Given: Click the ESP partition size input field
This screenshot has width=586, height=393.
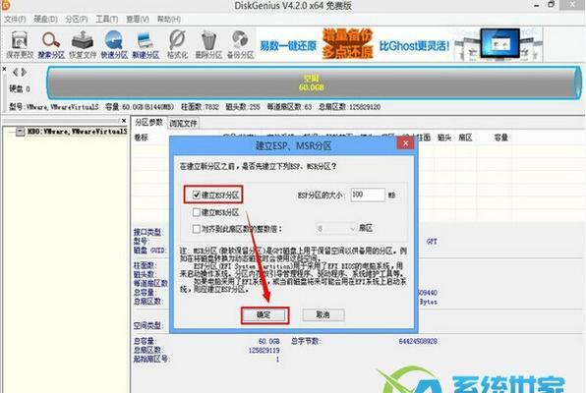Looking at the screenshot, I should (x=368, y=195).
